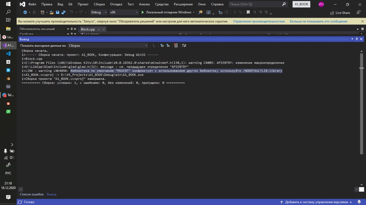Screen dimensions: 366x205
Task: Open the Отладка menu
Action: 116,4
